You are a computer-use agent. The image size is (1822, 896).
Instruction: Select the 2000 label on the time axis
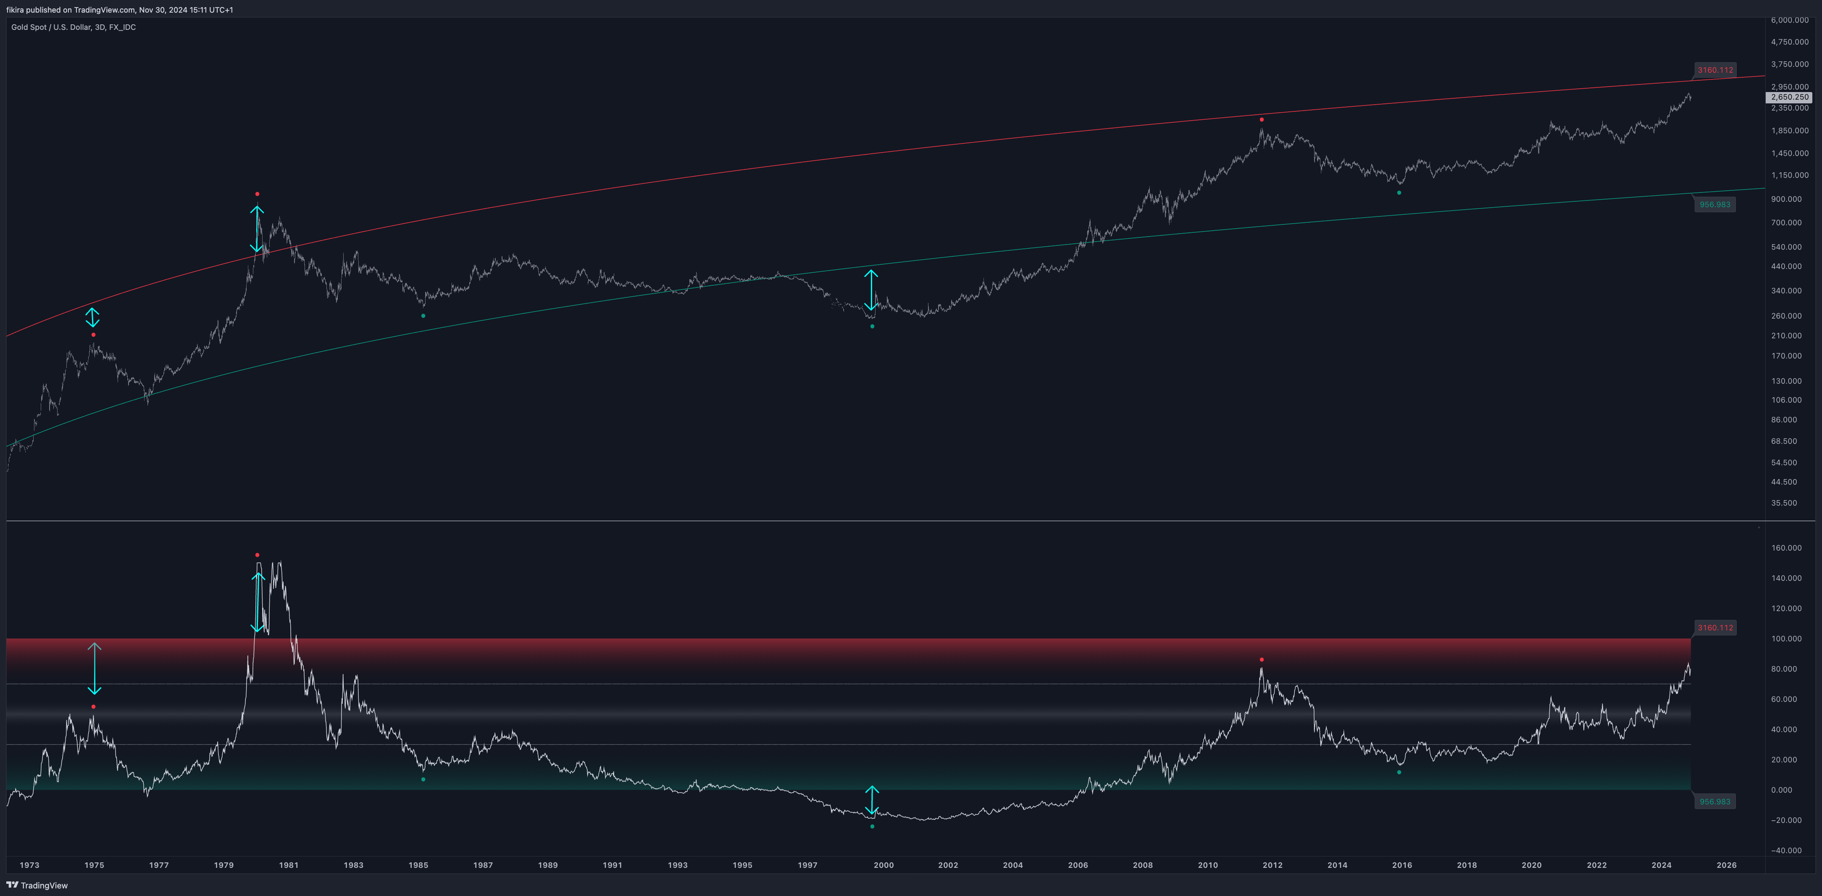(x=883, y=866)
